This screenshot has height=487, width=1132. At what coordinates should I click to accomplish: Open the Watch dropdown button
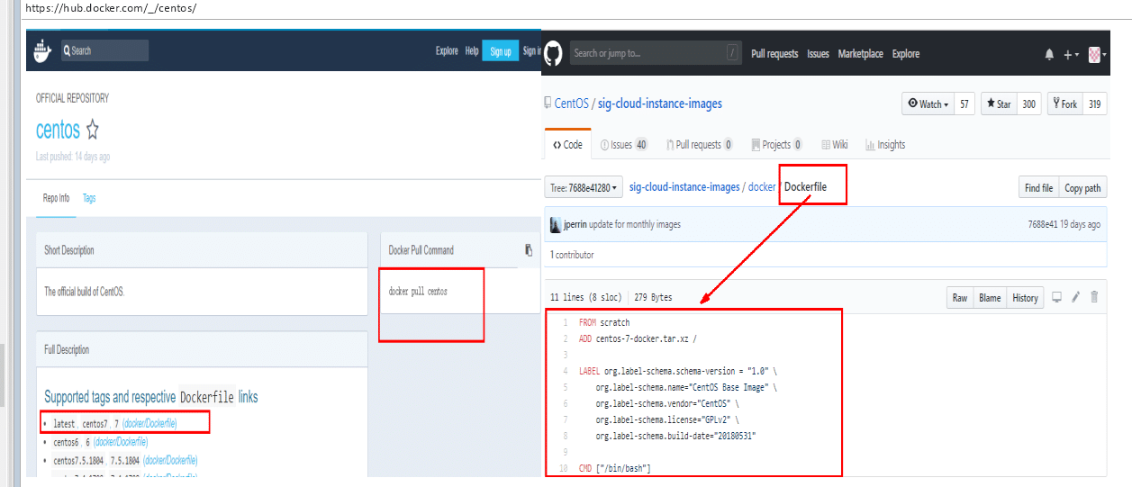coord(928,104)
